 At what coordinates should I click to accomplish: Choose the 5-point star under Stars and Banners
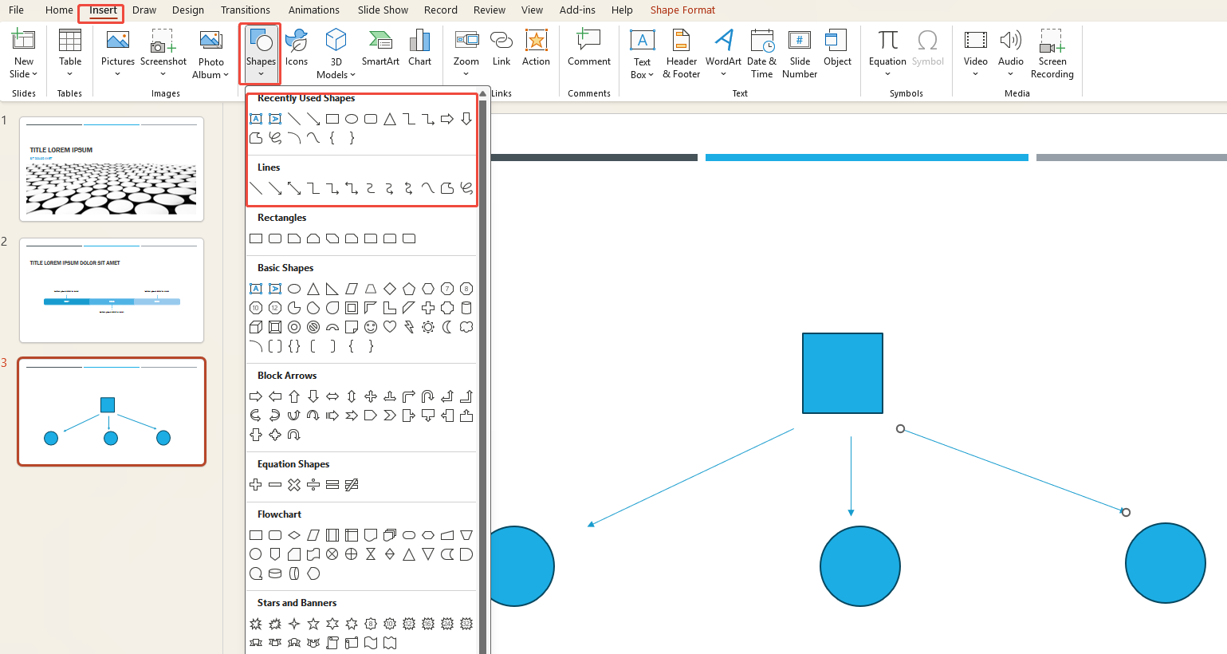313,624
